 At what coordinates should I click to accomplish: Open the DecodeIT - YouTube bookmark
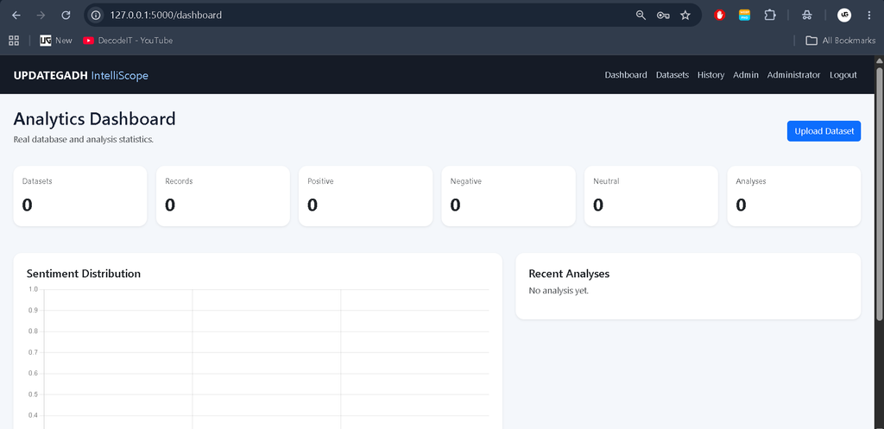pyautogui.click(x=128, y=41)
